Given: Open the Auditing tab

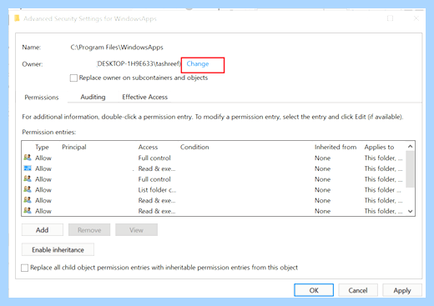Looking at the screenshot, I should click(93, 97).
